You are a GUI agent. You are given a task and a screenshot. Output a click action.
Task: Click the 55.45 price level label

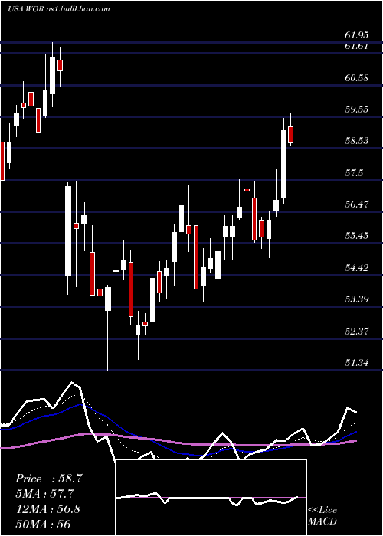coord(357,236)
